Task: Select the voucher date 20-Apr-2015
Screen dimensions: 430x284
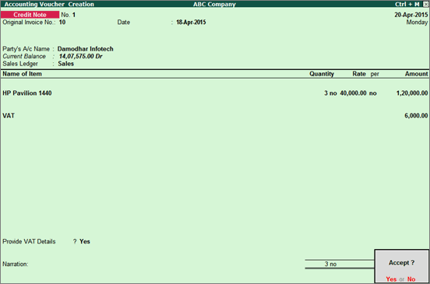Action: point(411,15)
